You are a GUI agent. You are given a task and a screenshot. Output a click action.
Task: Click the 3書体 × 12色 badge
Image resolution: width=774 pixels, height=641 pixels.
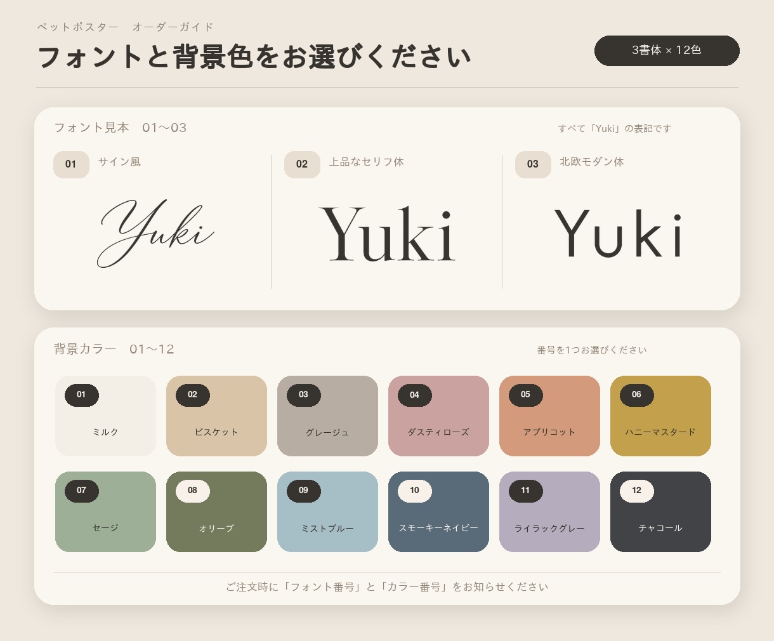coord(667,51)
